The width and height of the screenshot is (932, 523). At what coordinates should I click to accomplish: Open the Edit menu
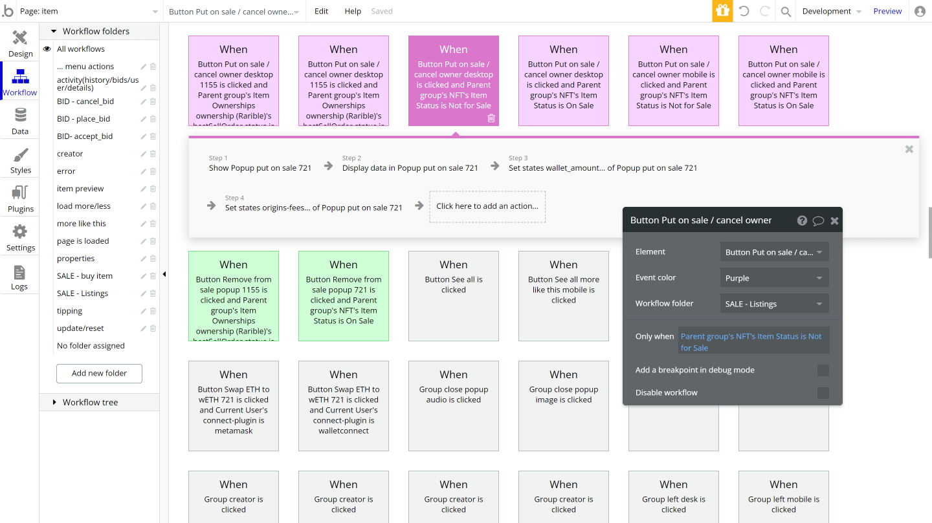[x=321, y=11]
